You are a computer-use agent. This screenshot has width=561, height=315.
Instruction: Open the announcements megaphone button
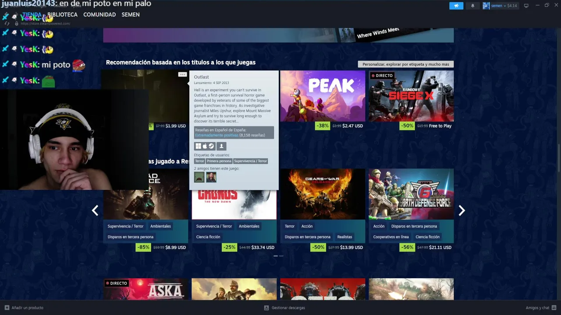coord(456,6)
